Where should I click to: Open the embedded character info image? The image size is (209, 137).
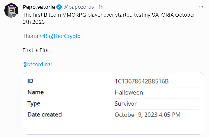(114, 103)
